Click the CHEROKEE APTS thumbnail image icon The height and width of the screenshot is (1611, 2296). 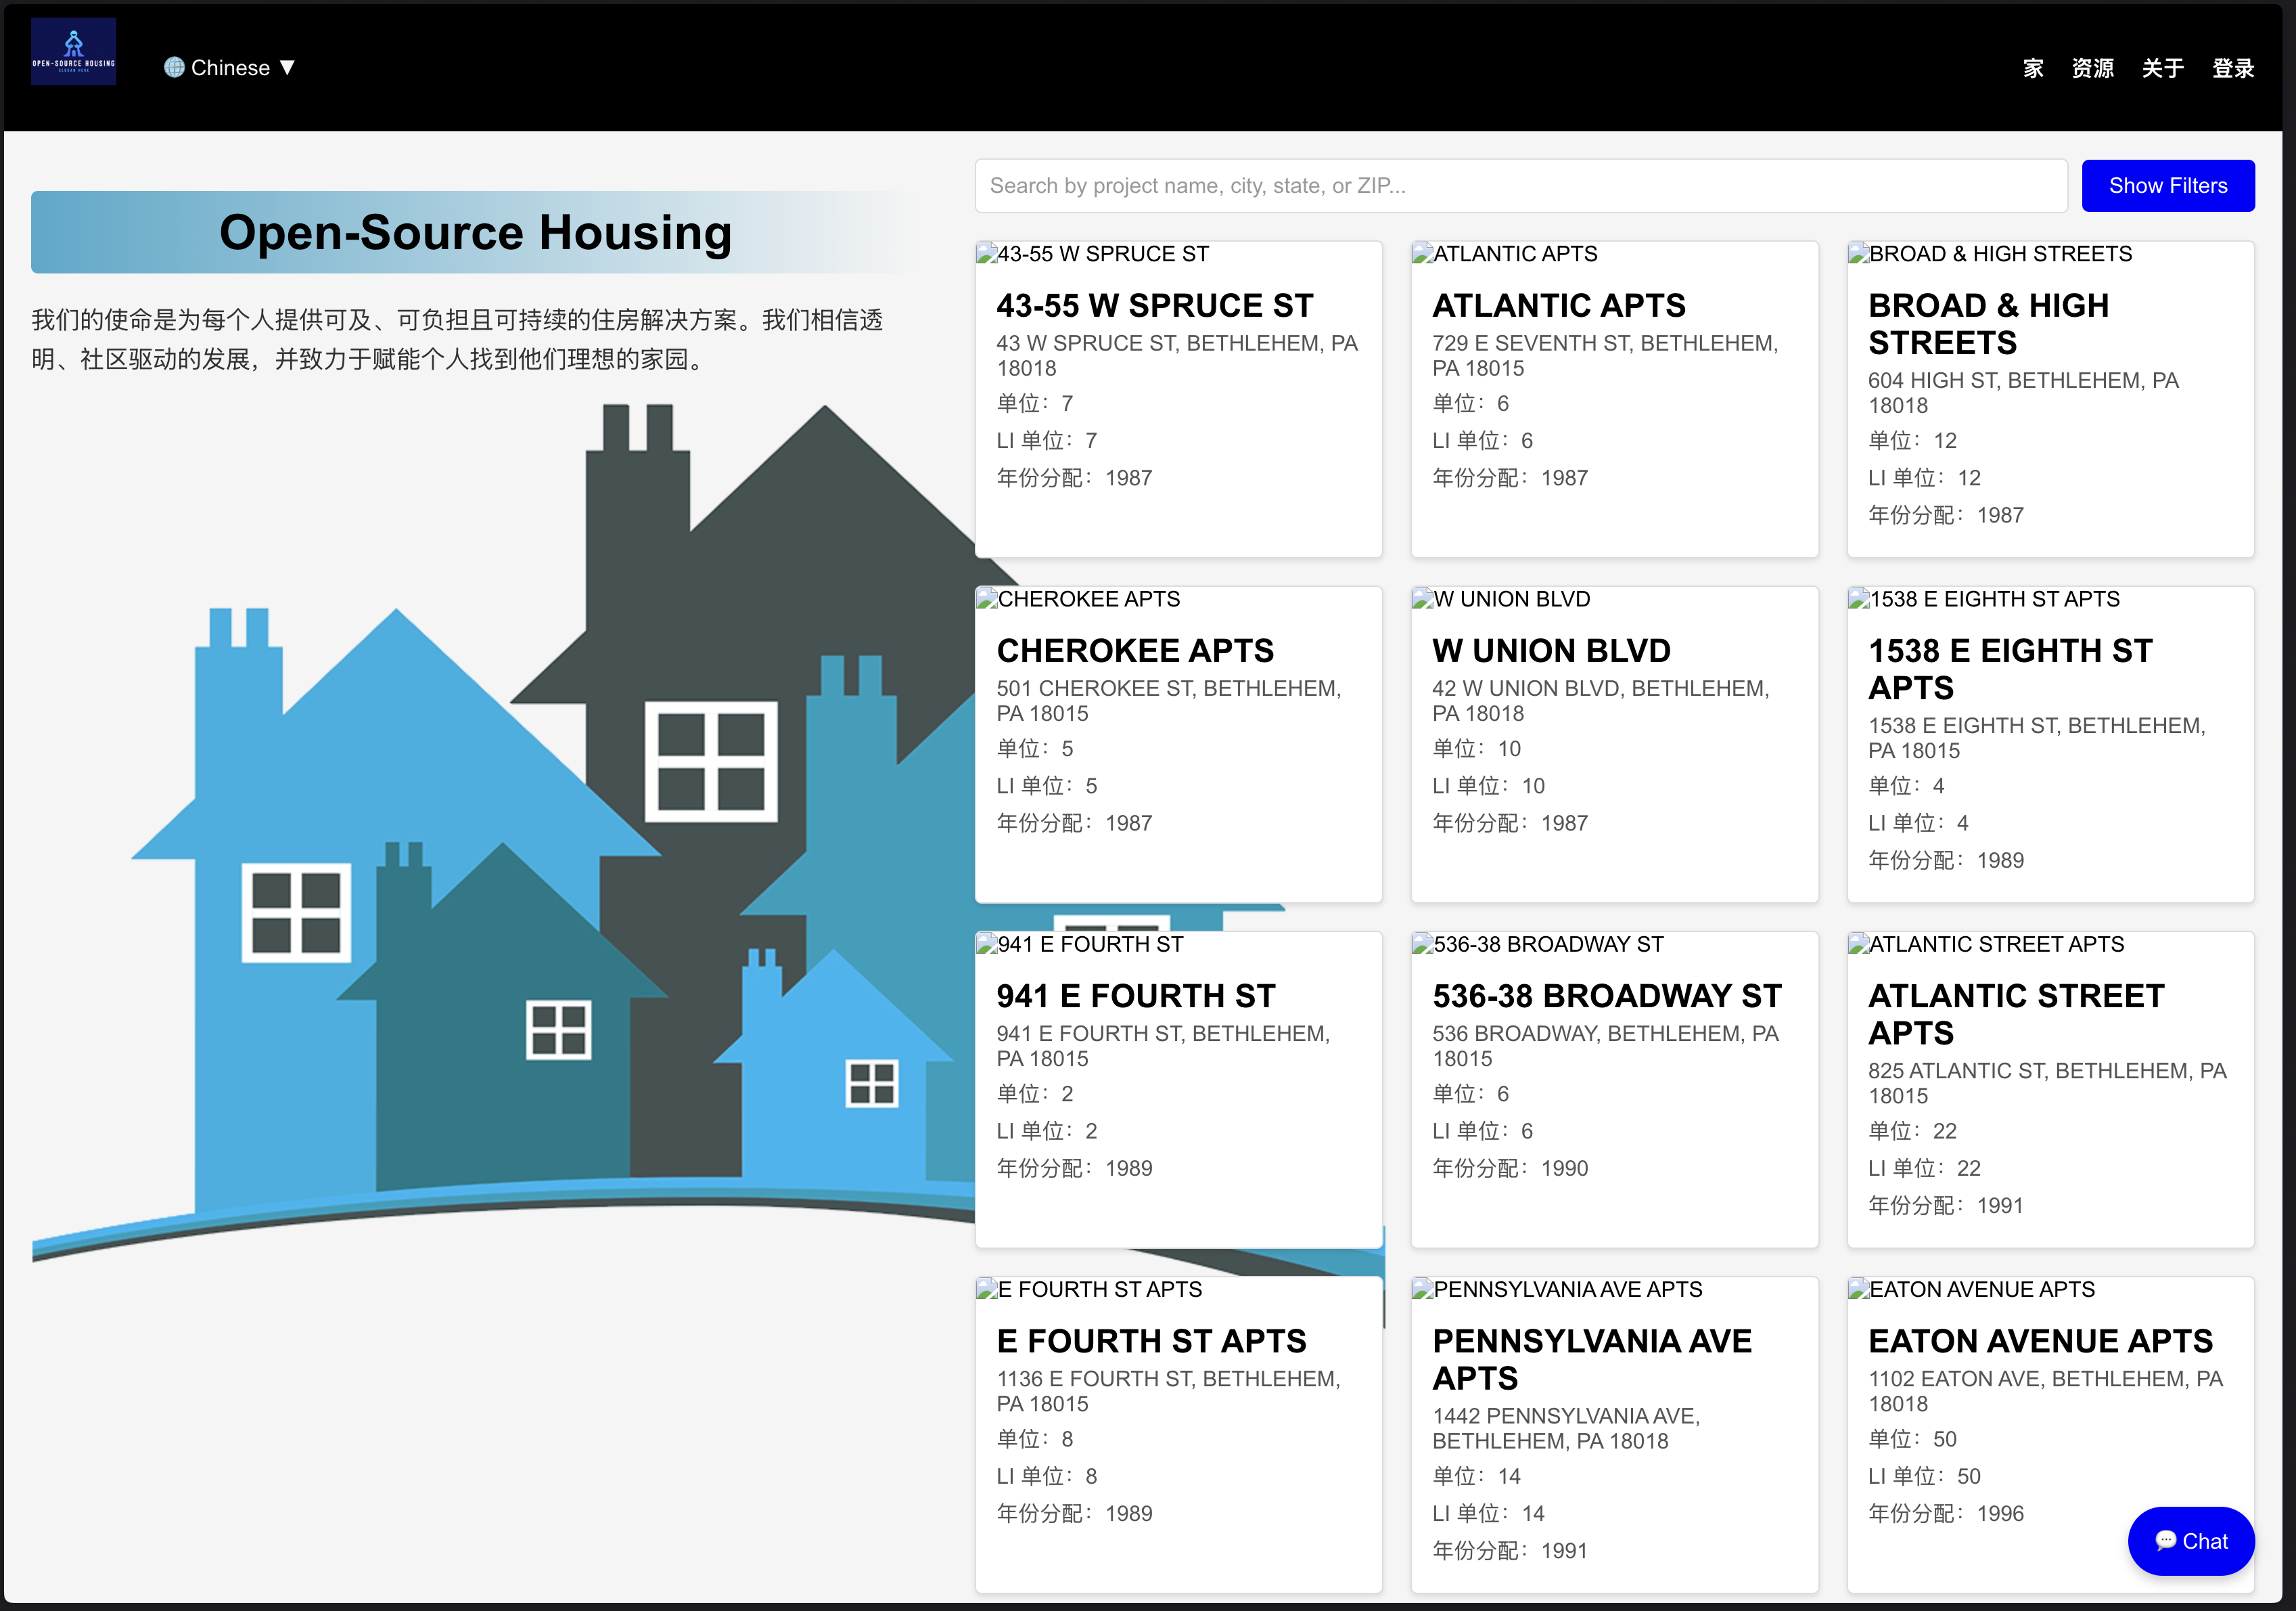coord(987,599)
